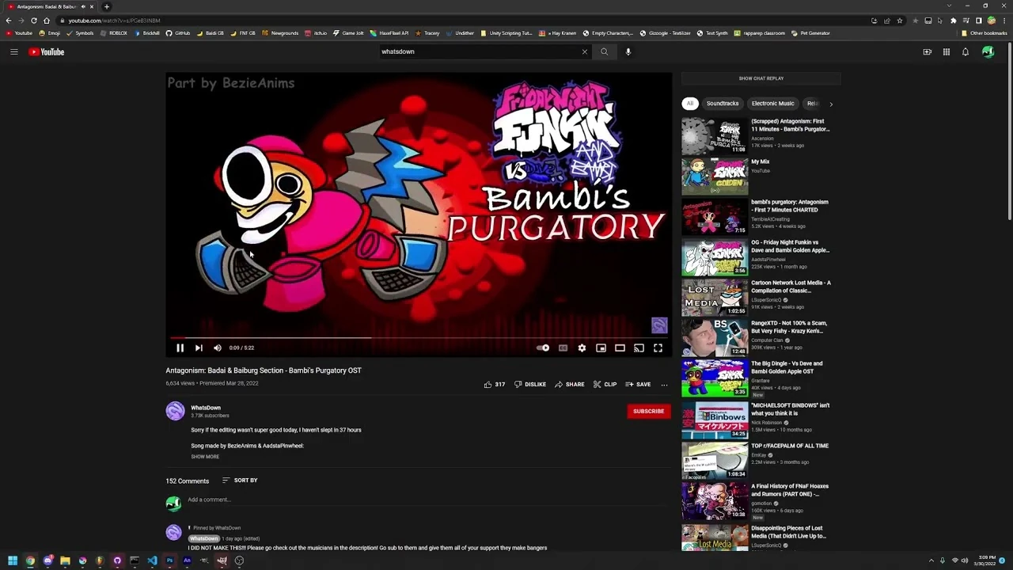Viewport: 1013px width, 570px height.
Task: Open the SORT BY comments dropdown
Action: coord(240,480)
